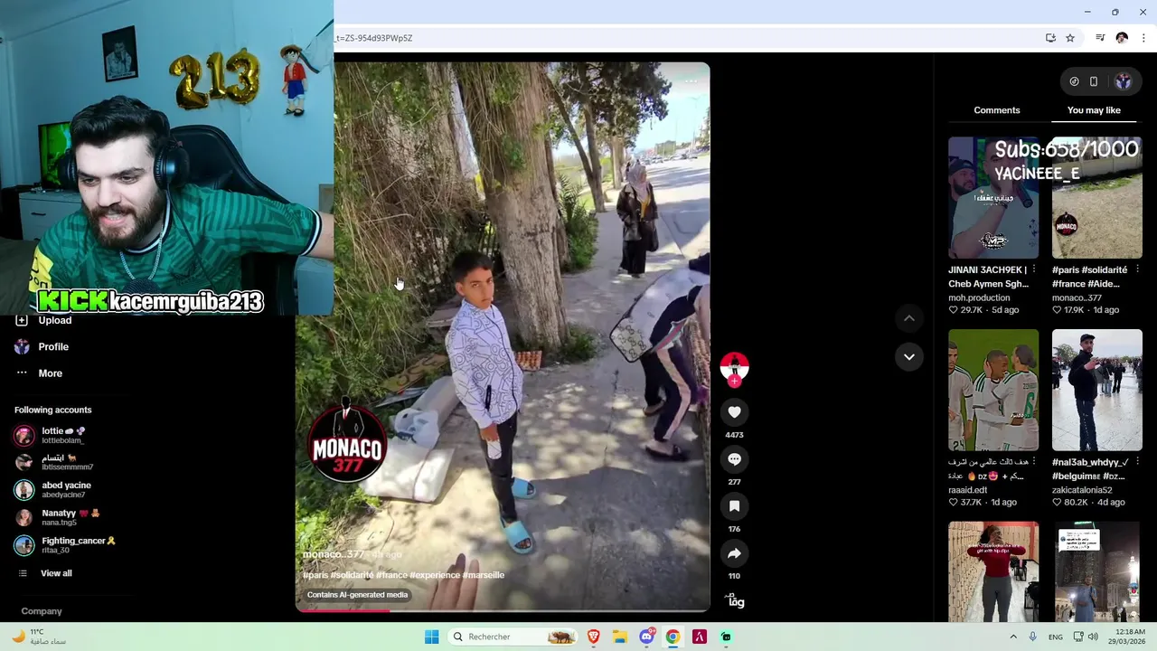This screenshot has height=651, width=1157.
Task: Show hidden system tray icons
Action: pyautogui.click(x=1012, y=637)
